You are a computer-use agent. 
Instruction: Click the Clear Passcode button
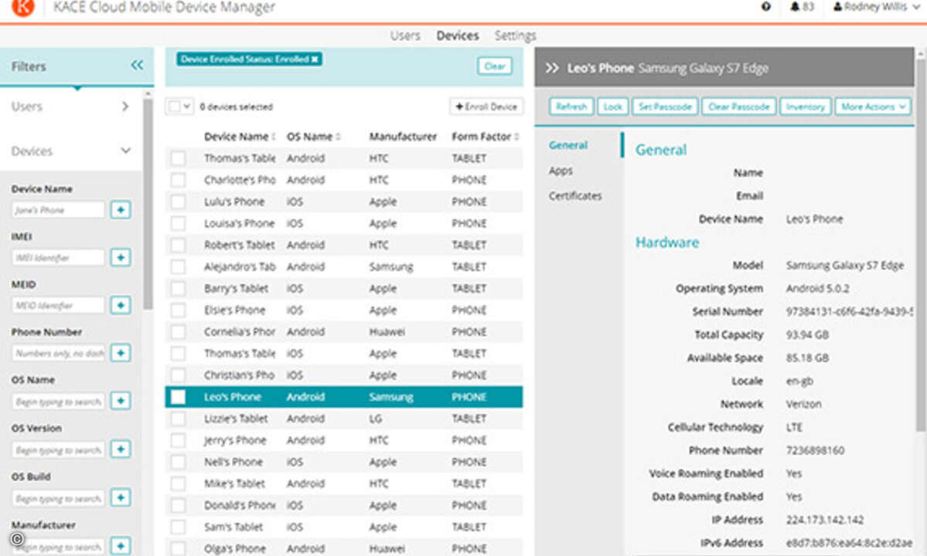click(739, 107)
